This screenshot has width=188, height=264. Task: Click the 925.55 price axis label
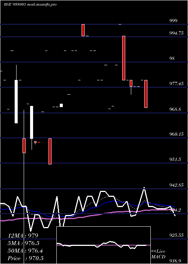coord(176,235)
